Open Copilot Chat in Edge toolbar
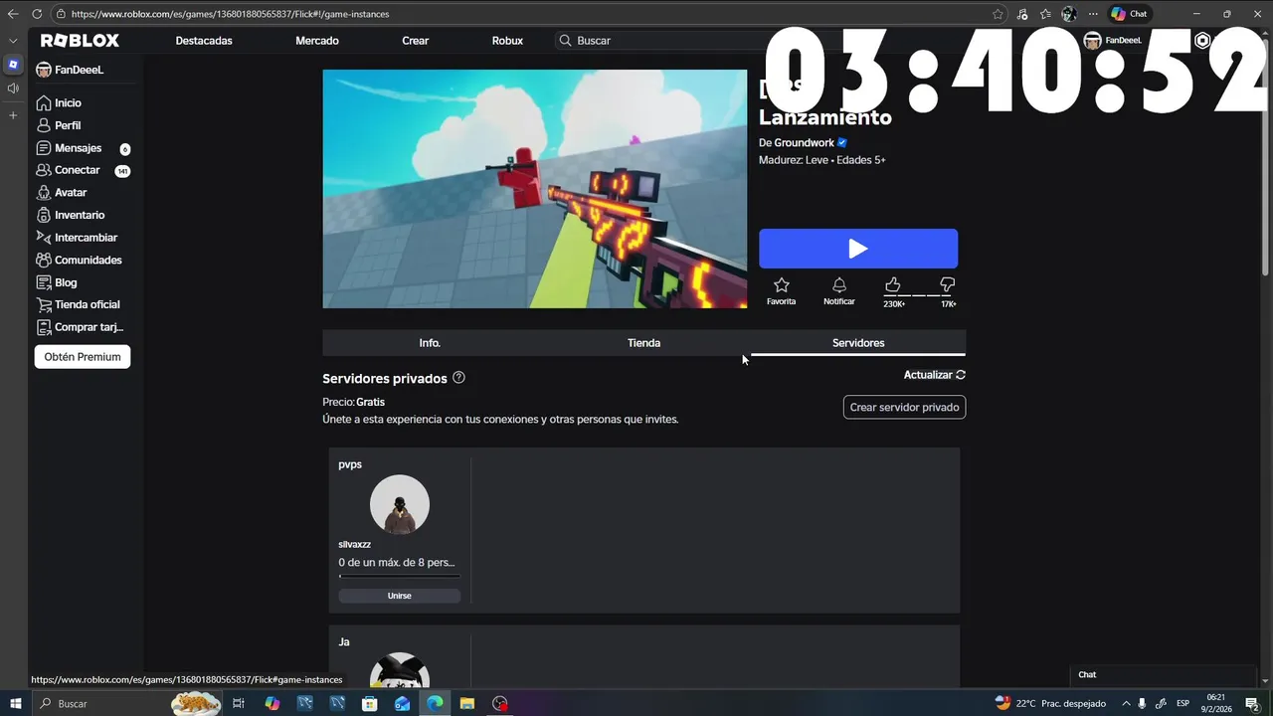This screenshot has width=1273, height=716. click(1130, 14)
